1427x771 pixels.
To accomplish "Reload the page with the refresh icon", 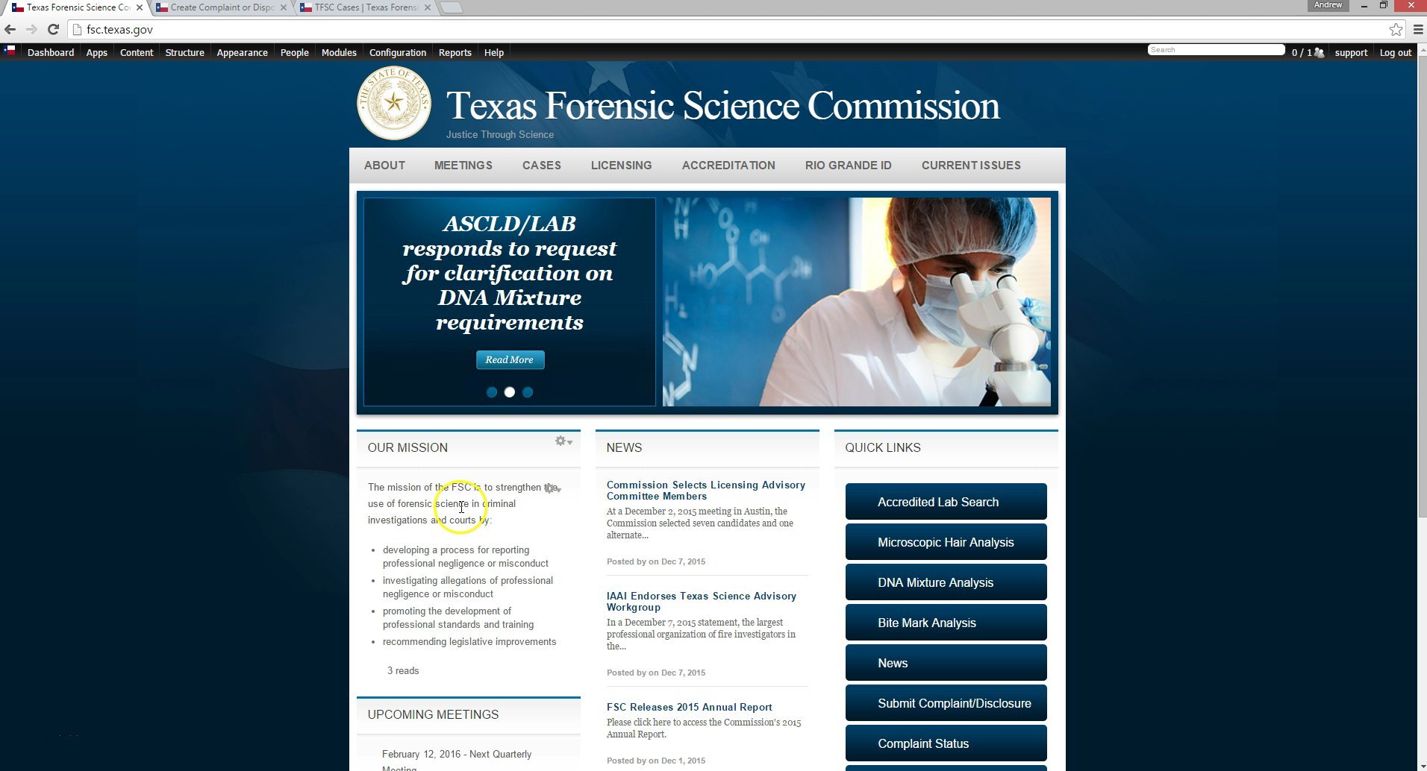I will (53, 30).
